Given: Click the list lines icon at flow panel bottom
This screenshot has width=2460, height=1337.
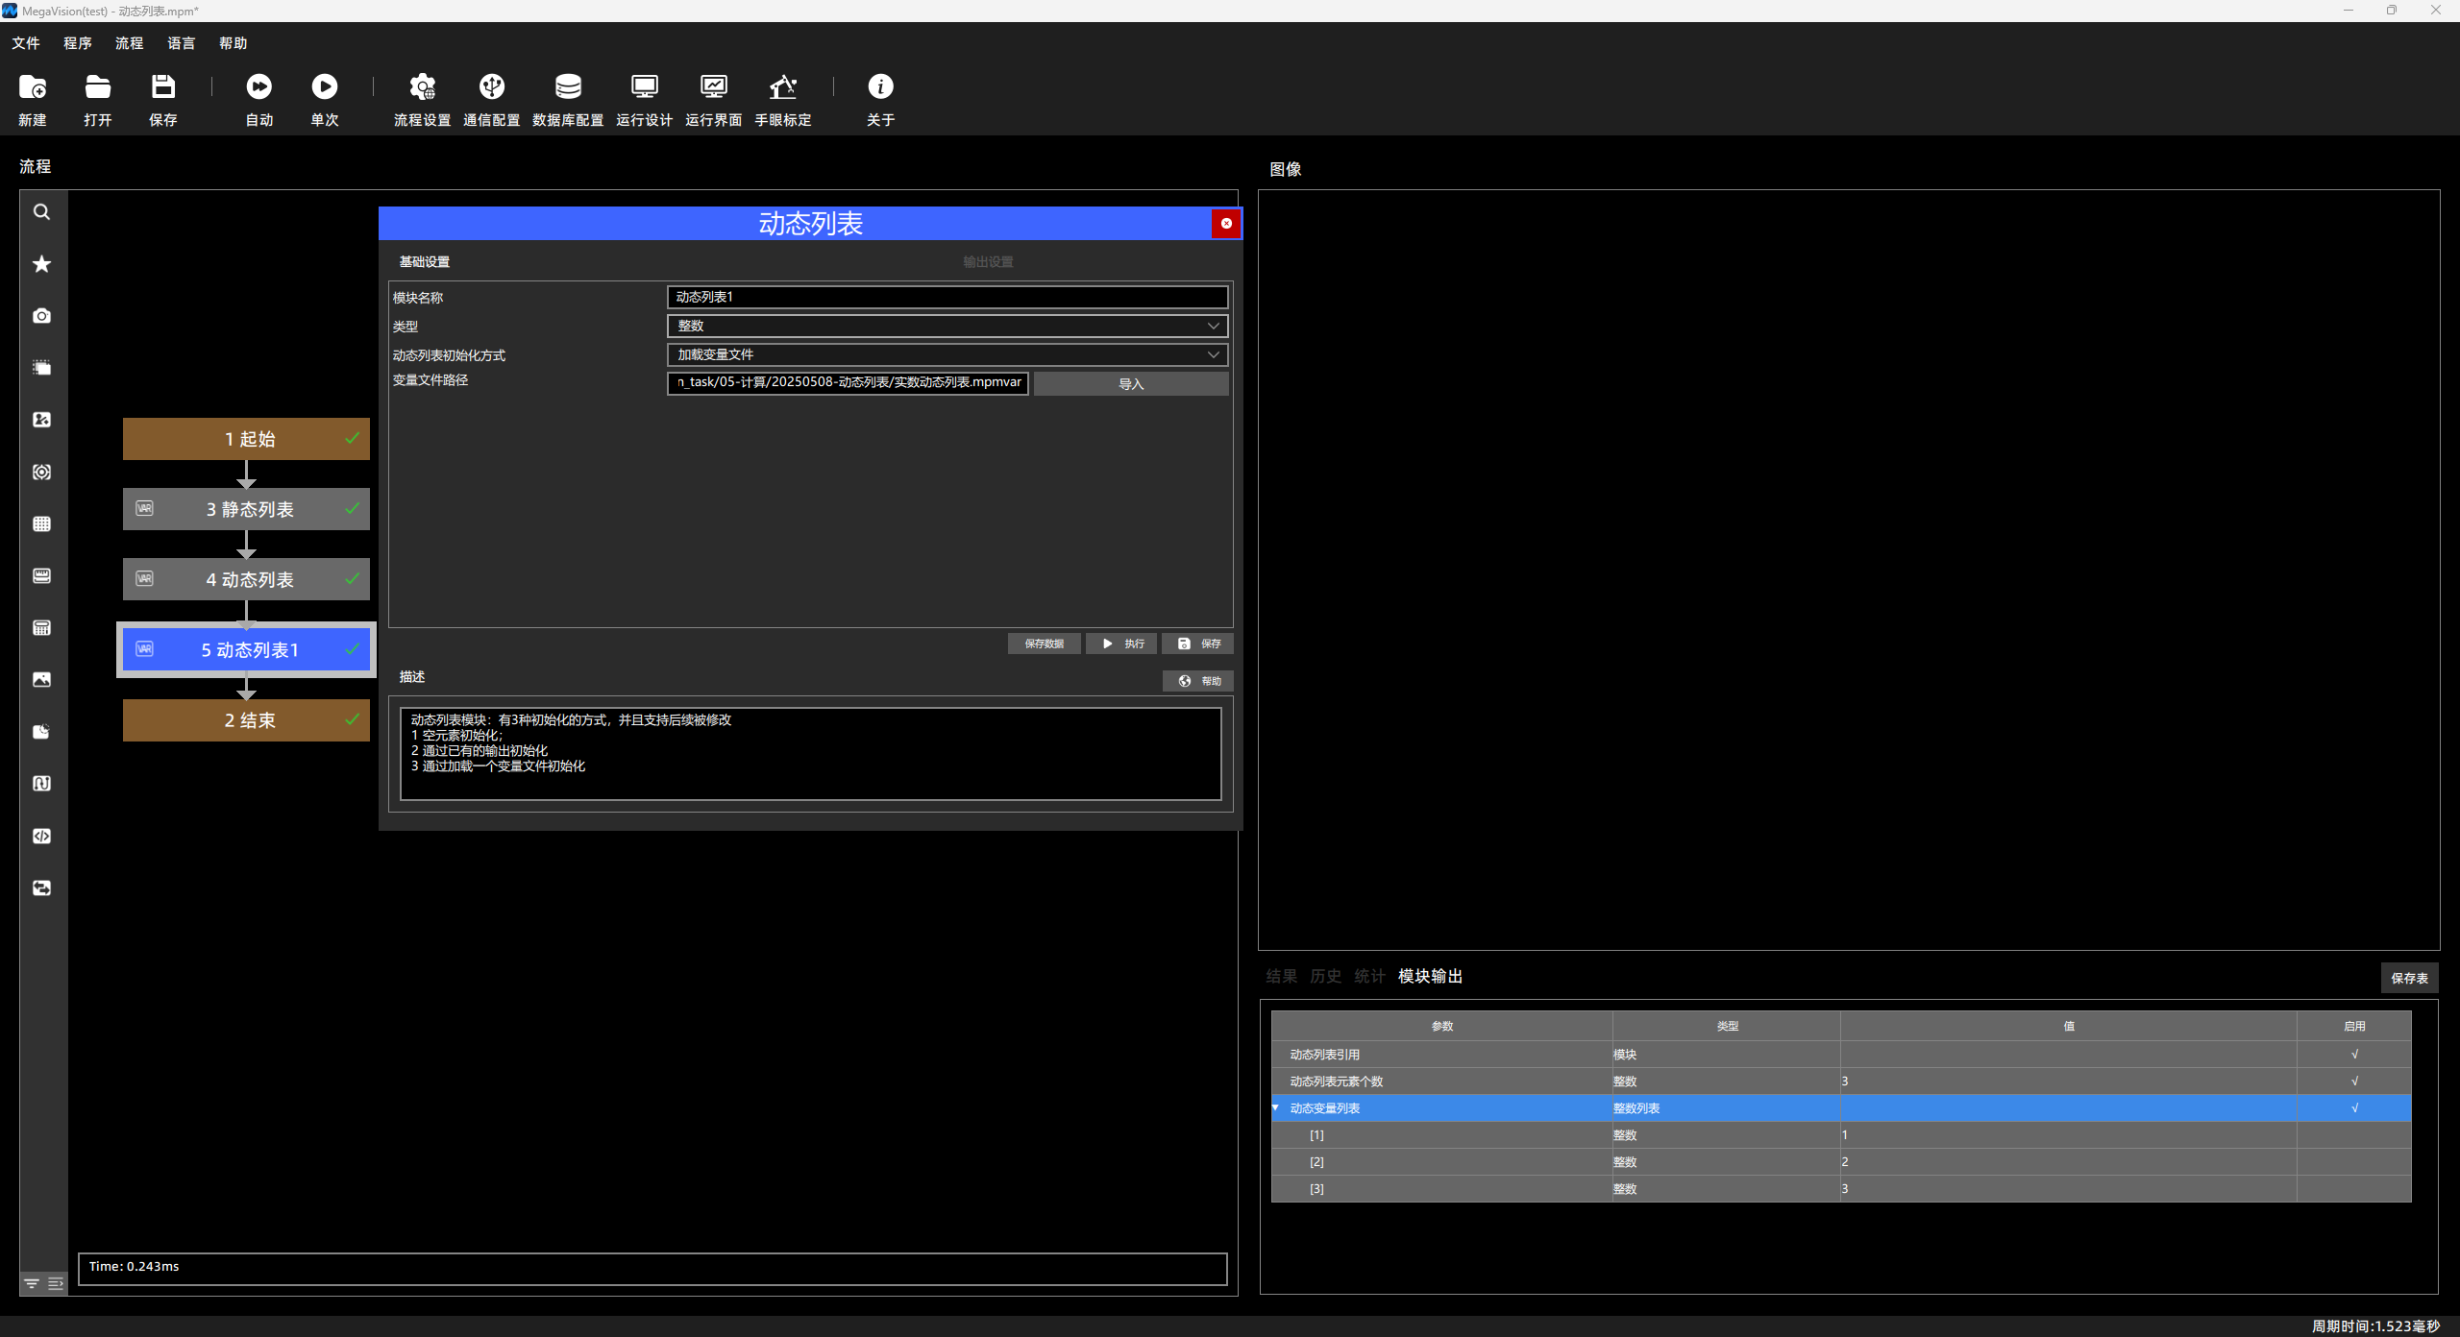Looking at the screenshot, I should tap(56, 1284).
